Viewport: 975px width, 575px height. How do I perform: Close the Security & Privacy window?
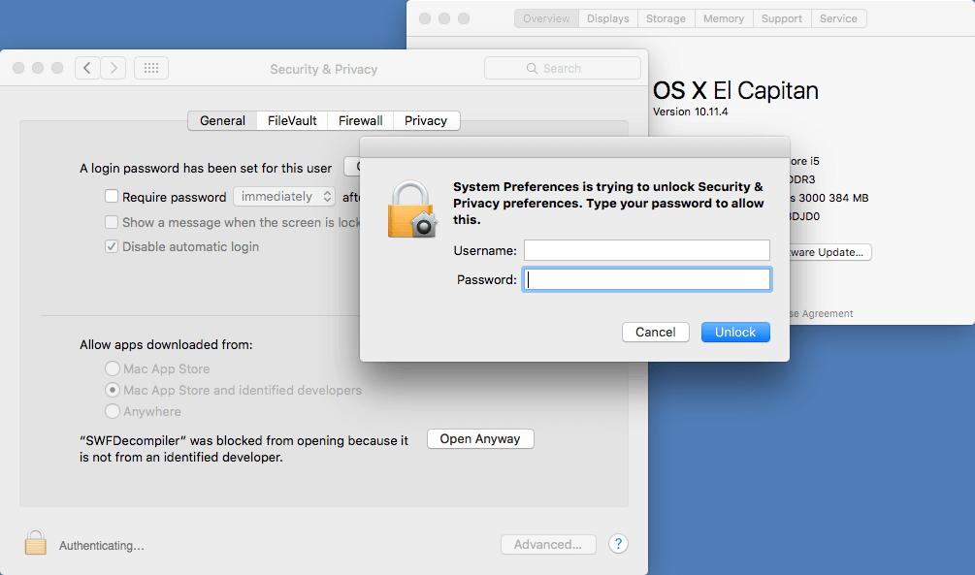18,68
